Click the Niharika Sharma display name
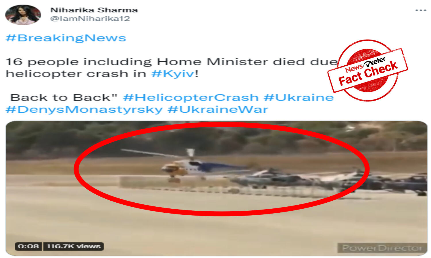431x258 pixels. click(94, 10)
